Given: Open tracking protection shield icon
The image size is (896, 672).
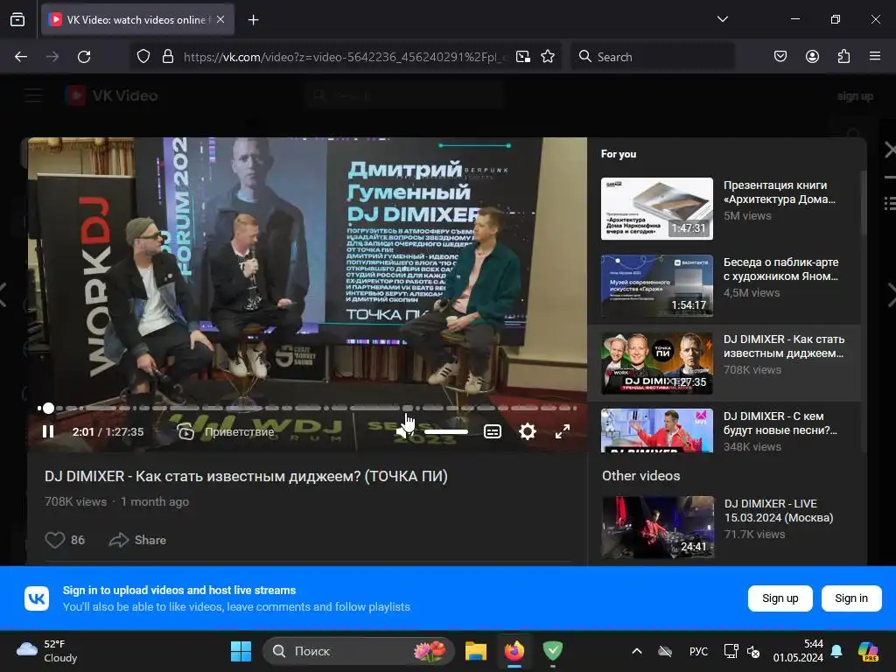Looking at the screenshot, I should (x=143, y=57).
